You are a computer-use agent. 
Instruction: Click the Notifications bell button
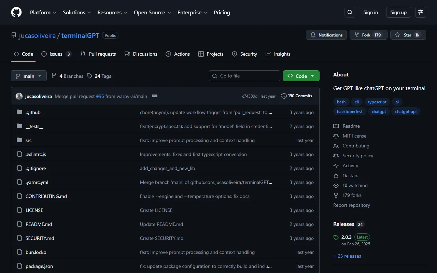click(326, 35)
